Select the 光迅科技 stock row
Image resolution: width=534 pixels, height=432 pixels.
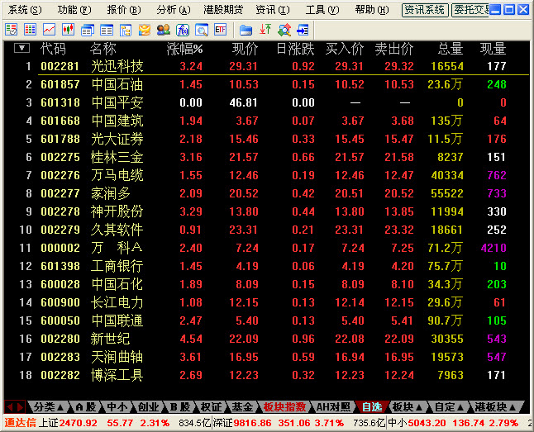click(x=266, y=66)
